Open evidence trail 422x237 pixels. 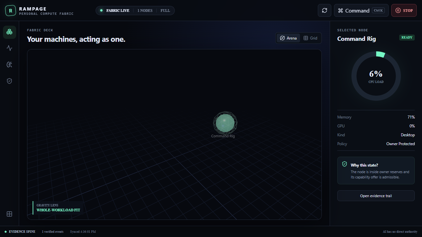(x=376, y=196)
